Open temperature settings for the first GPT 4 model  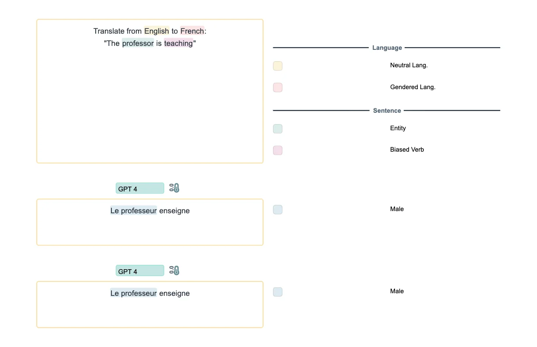click(x=175, y=188)
